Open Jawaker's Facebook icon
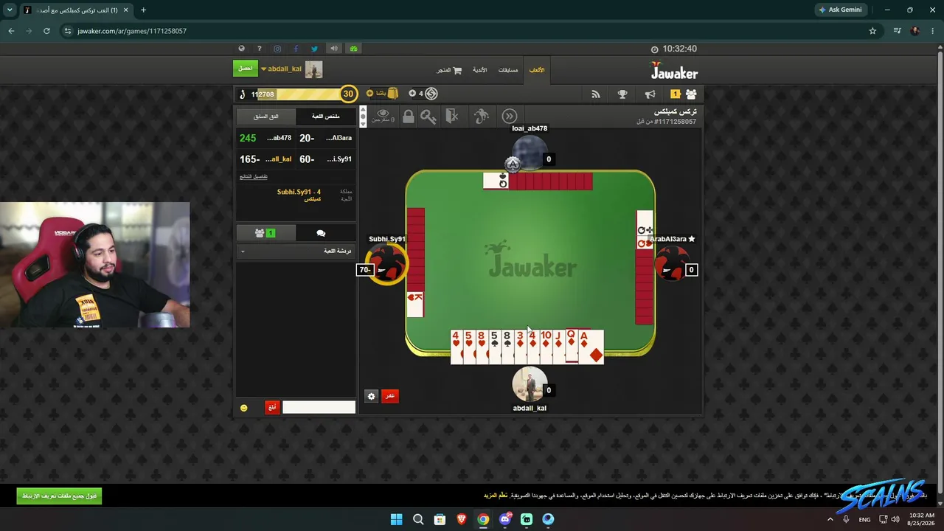The width and height of the screenshot is (944, 531). [296, 49]
